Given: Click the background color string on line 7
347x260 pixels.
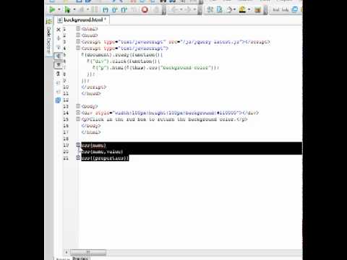Looking at the screenshot, I should [187, 68].
